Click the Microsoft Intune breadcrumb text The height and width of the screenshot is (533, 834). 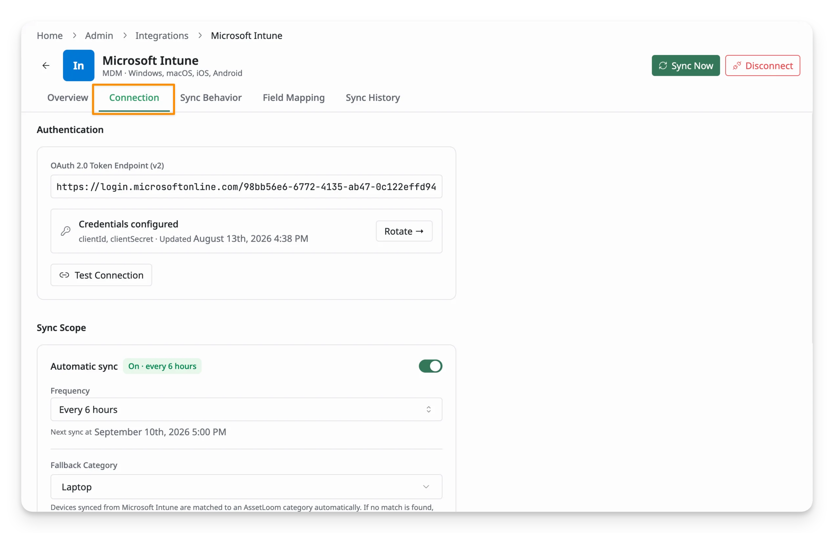click(x=247, y=36)
